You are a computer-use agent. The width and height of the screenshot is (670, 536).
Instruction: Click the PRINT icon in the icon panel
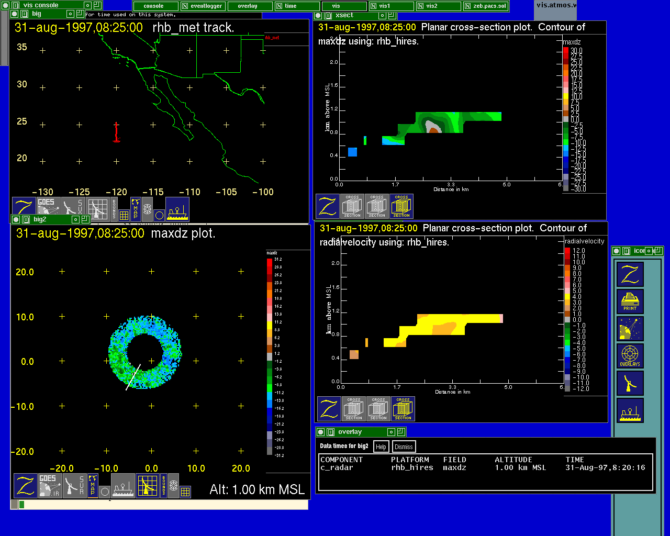pyautogui.click(x=630, y=301)
